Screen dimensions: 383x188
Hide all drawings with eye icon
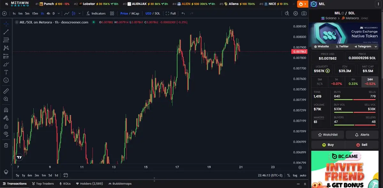point(6,134)
